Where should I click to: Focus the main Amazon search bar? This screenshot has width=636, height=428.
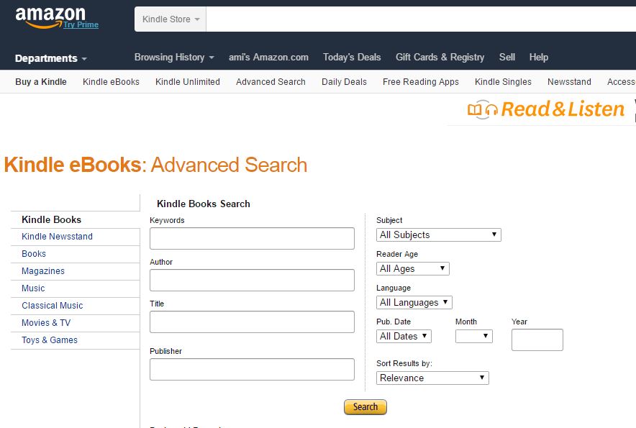421,19
